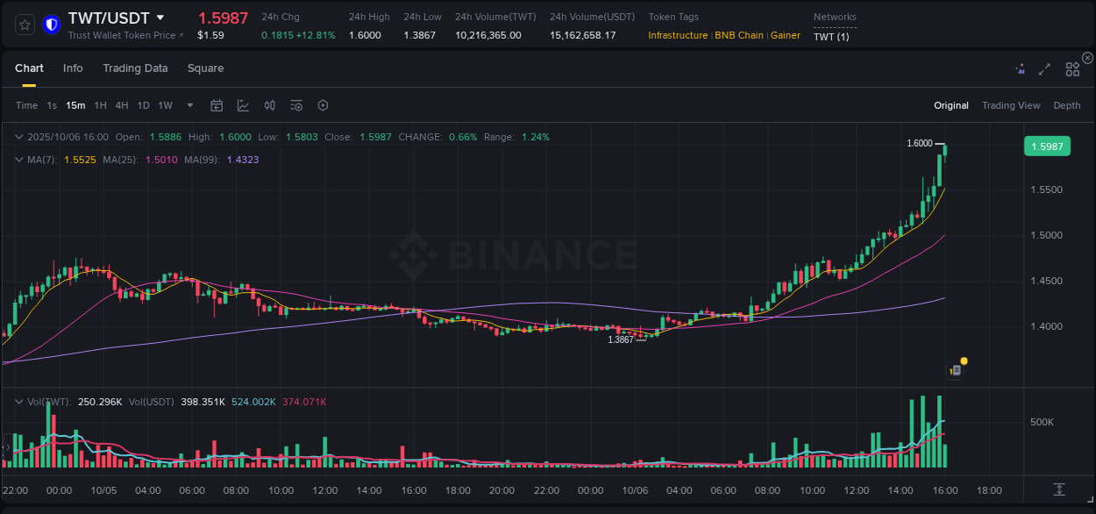Switch chart to Trading View mode

point(1011,105)
